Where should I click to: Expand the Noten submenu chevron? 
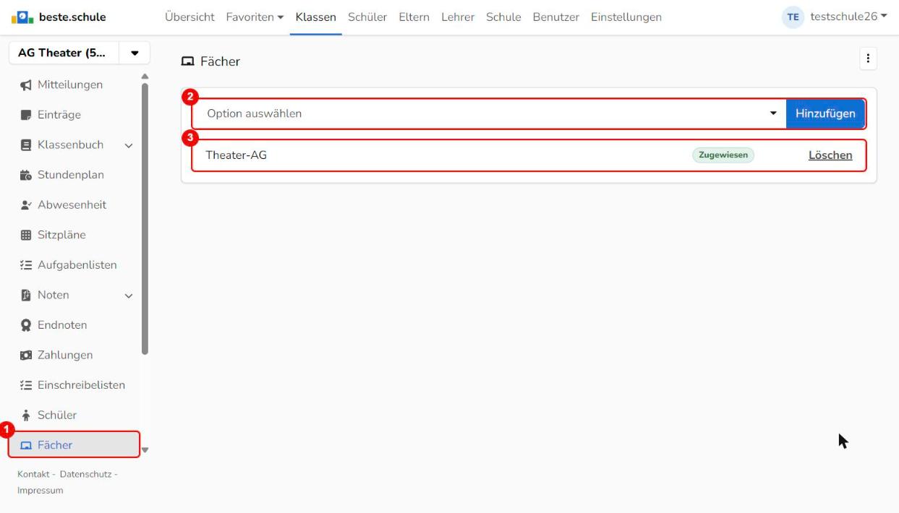tap(129, 296)
